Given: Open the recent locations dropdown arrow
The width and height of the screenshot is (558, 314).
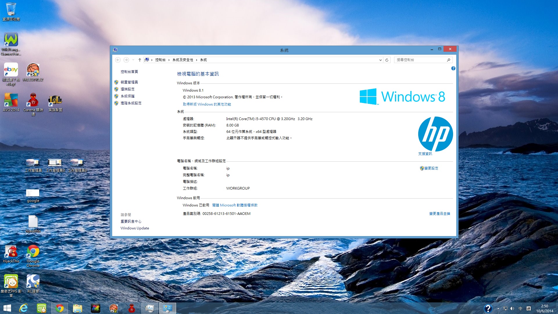Looking at the screenshot, I should 133,60.
